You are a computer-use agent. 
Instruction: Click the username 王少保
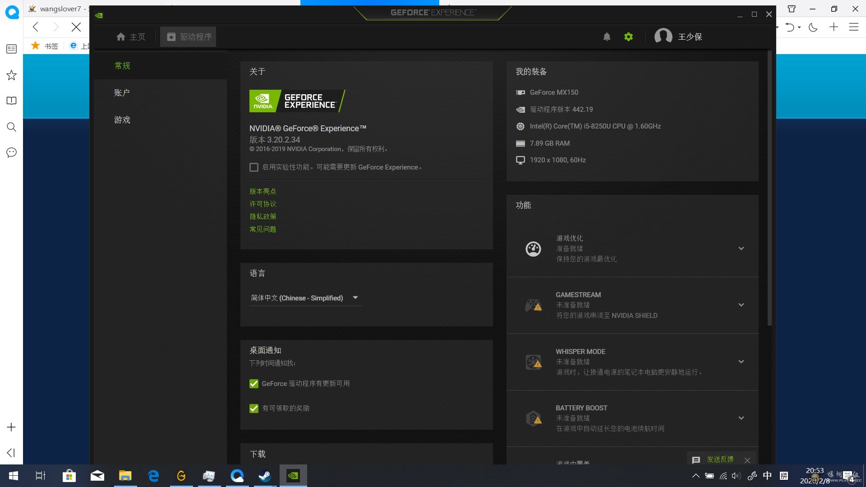pos(690,37)
